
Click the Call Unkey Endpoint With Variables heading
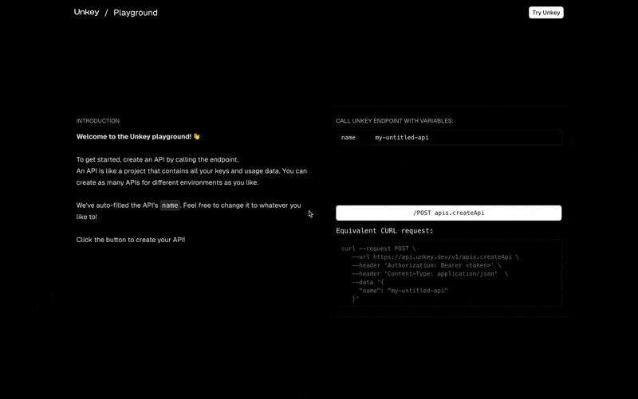pos(394,121)
